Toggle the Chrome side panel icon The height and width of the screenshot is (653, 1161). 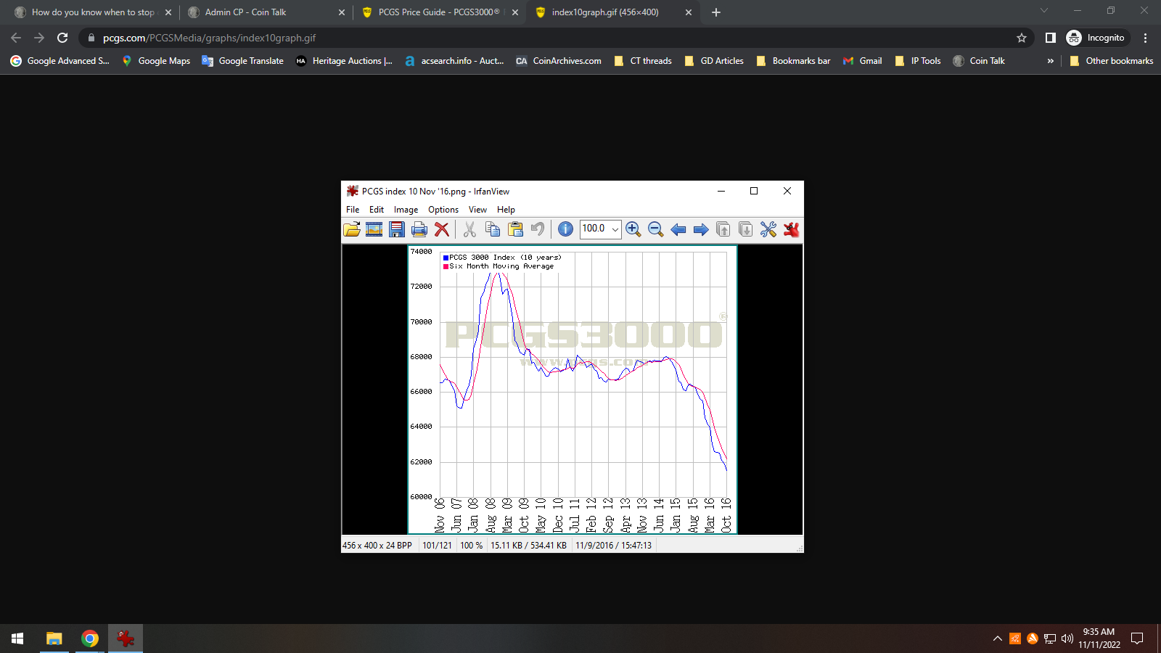point(1050,38)
